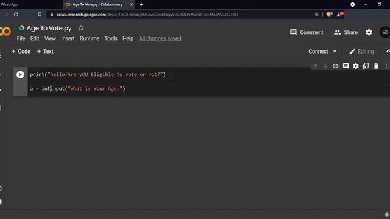Mirror cell in tab icon
The image size is (390, 219).
coord(366,66)
